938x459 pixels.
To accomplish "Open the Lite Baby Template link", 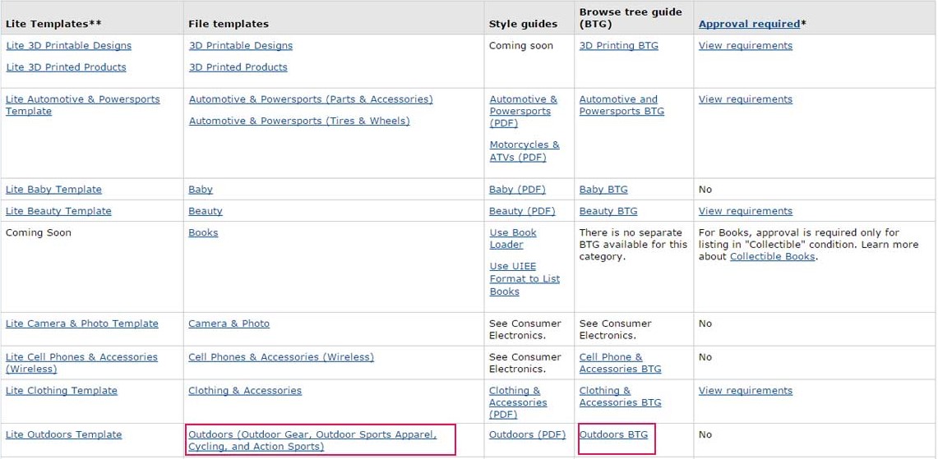I will click(53, 190).
